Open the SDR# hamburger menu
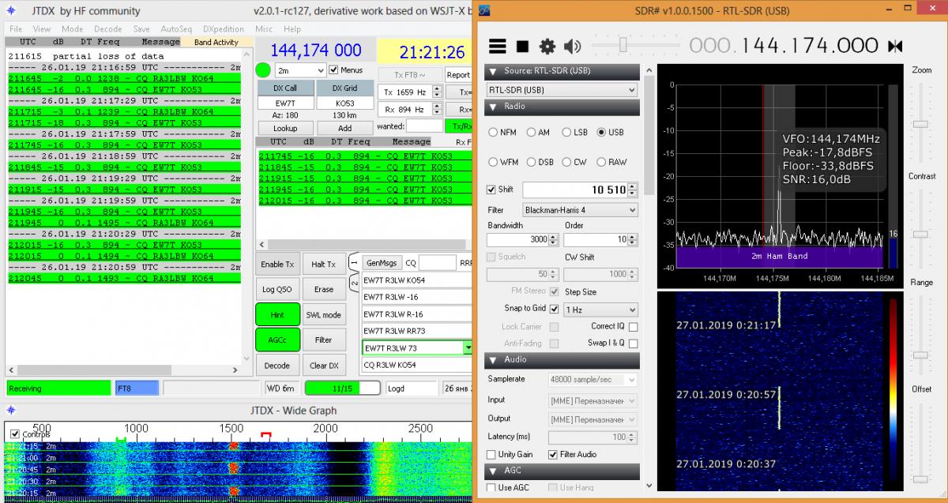This screenshot has height=503, width=948. tap(497, 46)
